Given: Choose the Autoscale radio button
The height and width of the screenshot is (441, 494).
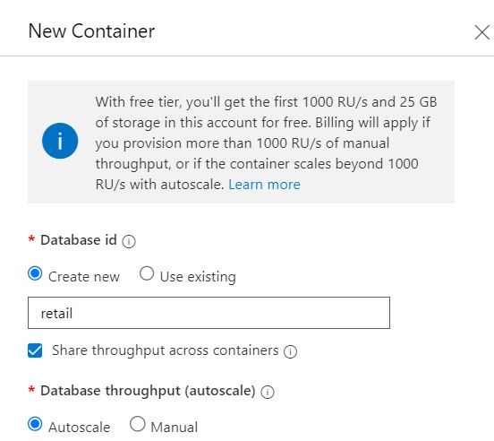Looking at the screenshot, I should pyautogui.click(x=35, y=424).
